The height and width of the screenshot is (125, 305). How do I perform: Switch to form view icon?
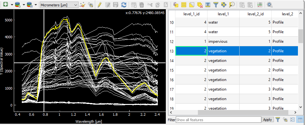292,120
